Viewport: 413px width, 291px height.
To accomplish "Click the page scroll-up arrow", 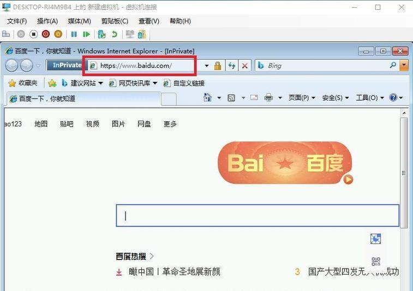I will click(x=404, y=113).
